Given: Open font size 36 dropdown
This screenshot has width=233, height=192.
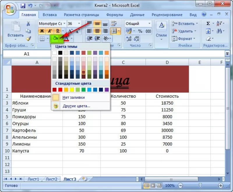Looking at the screenshot, I should coord(79,24).
